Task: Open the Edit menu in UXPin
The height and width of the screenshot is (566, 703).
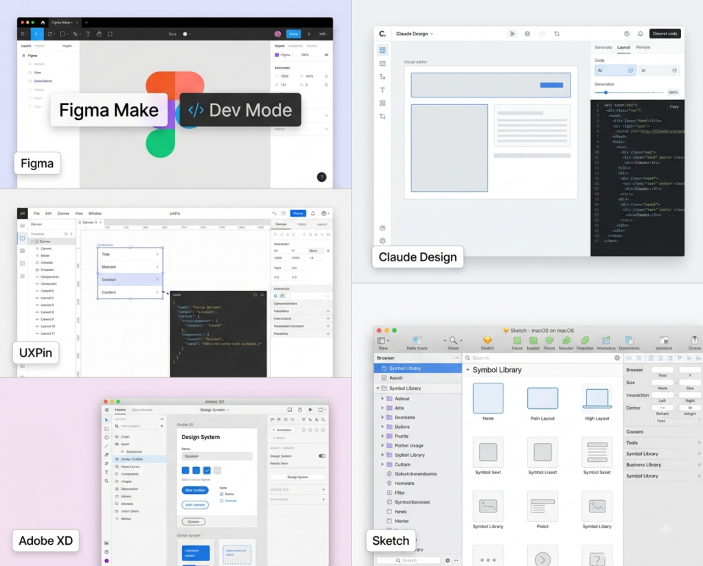Action: [x=49, y=213]
